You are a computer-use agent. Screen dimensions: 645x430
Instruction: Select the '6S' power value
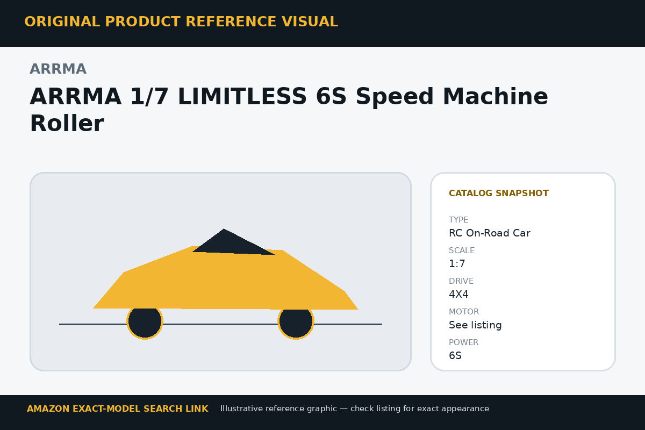[455, 356]
